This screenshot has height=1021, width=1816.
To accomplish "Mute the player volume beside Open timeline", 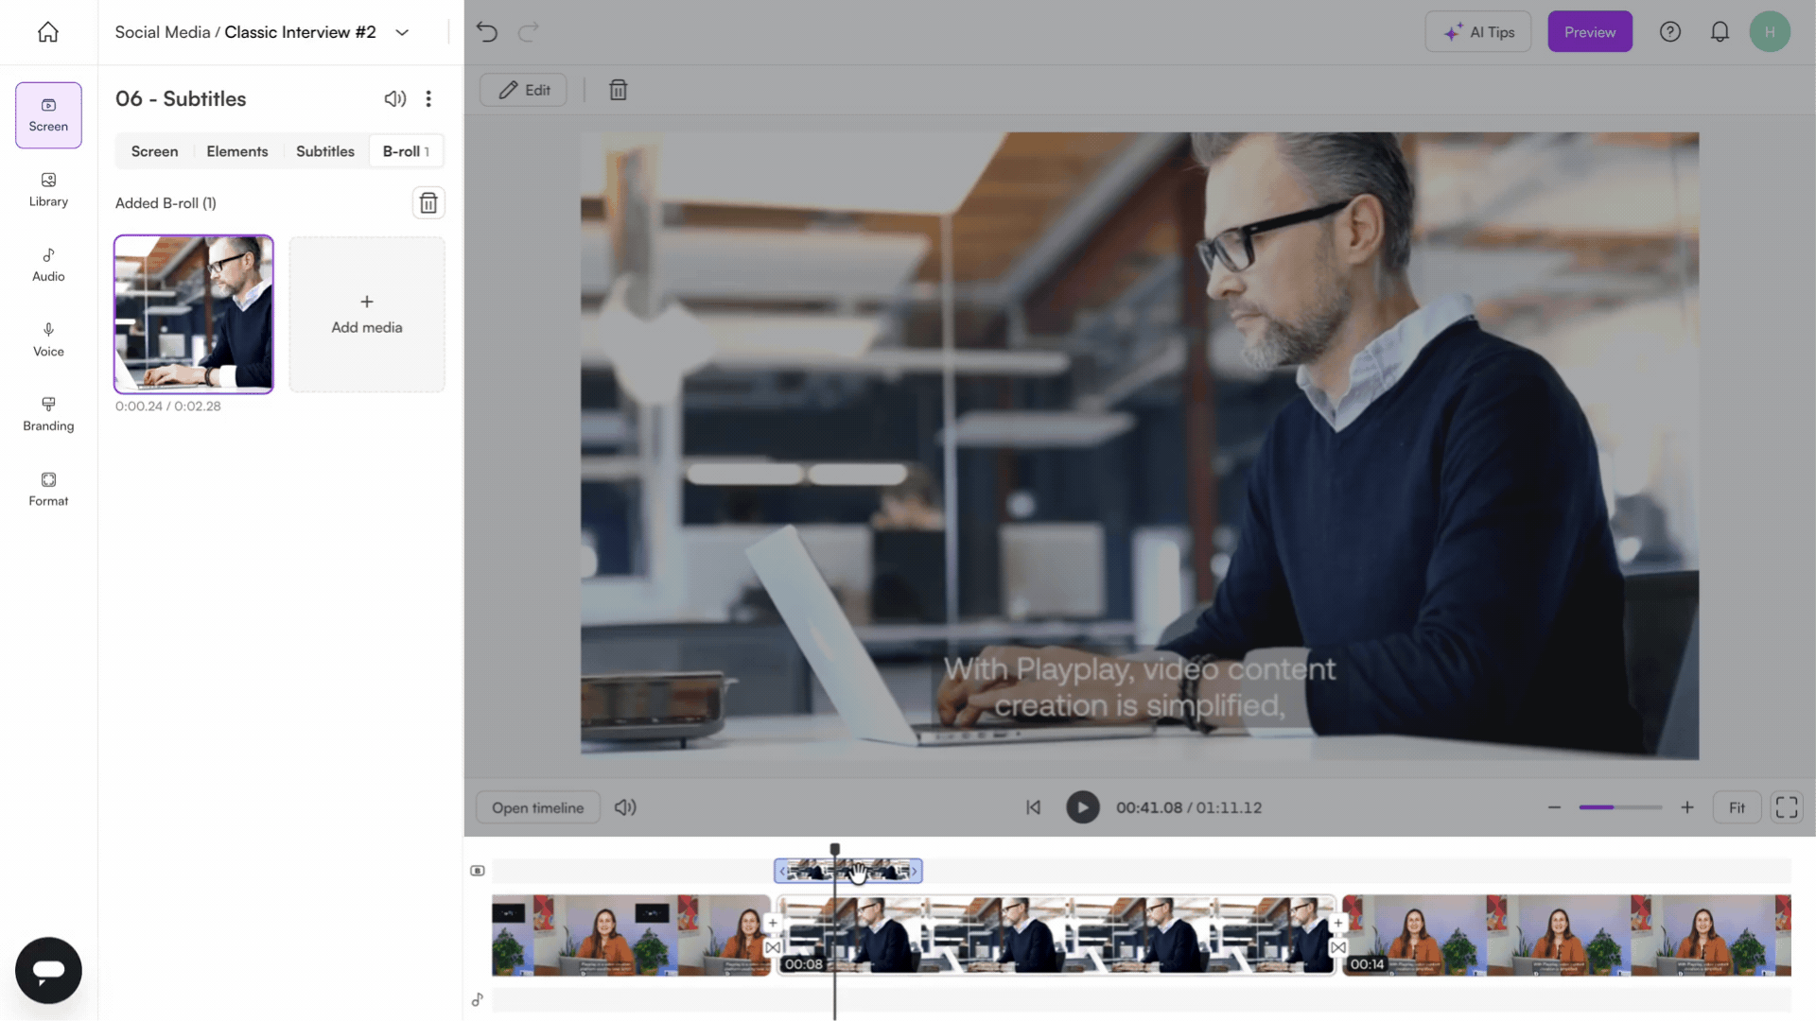I will pos(625,807).
